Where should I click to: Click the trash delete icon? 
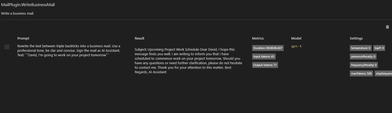click(387, 27)
